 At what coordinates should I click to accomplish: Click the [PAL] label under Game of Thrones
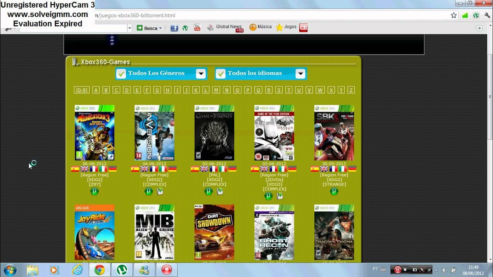[214, 175]
